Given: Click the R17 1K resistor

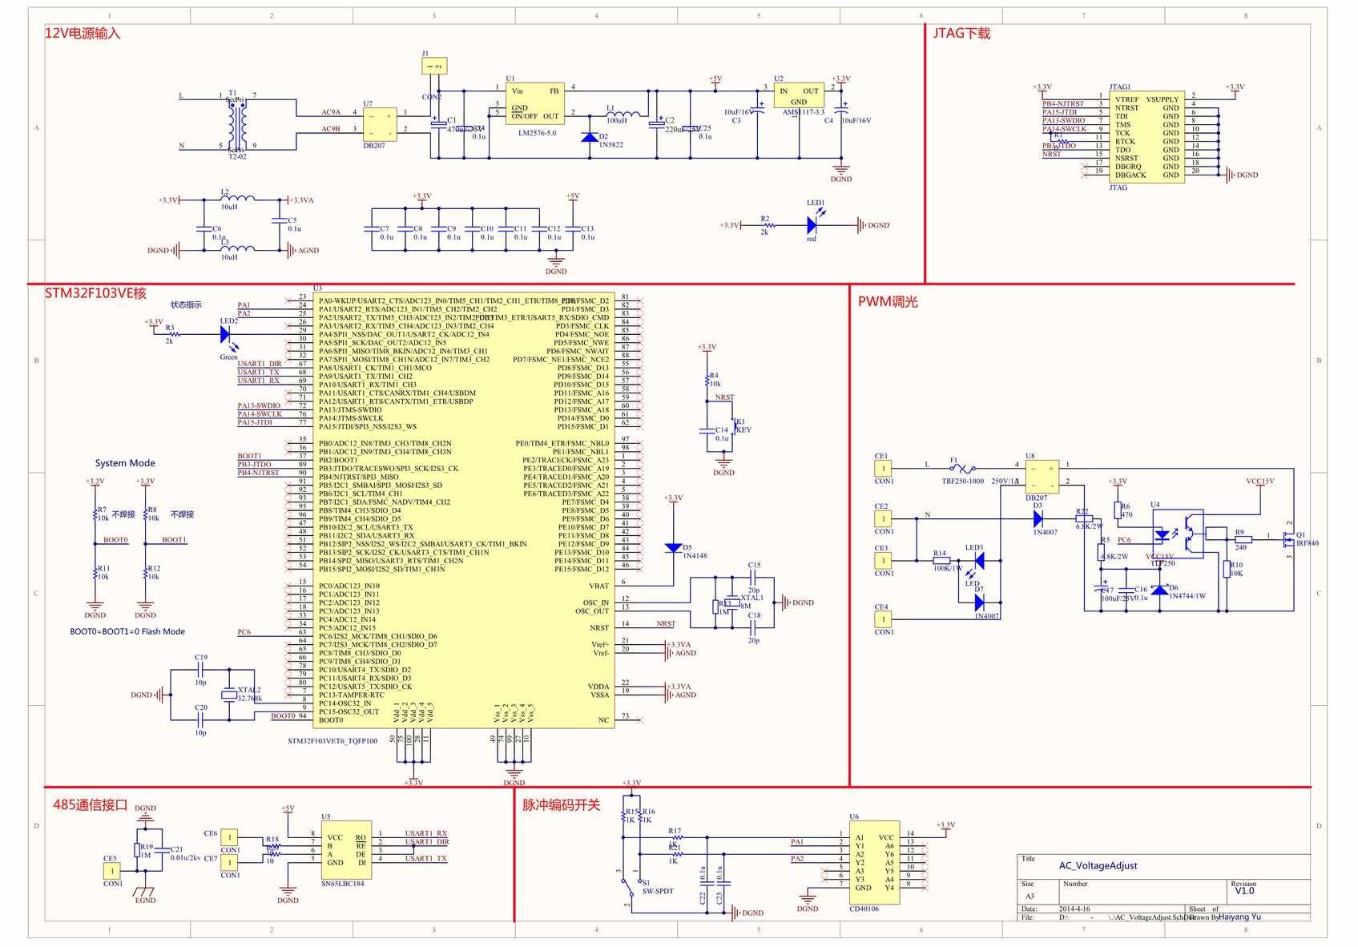Looking at the screenshot, I should coord(675,838).
